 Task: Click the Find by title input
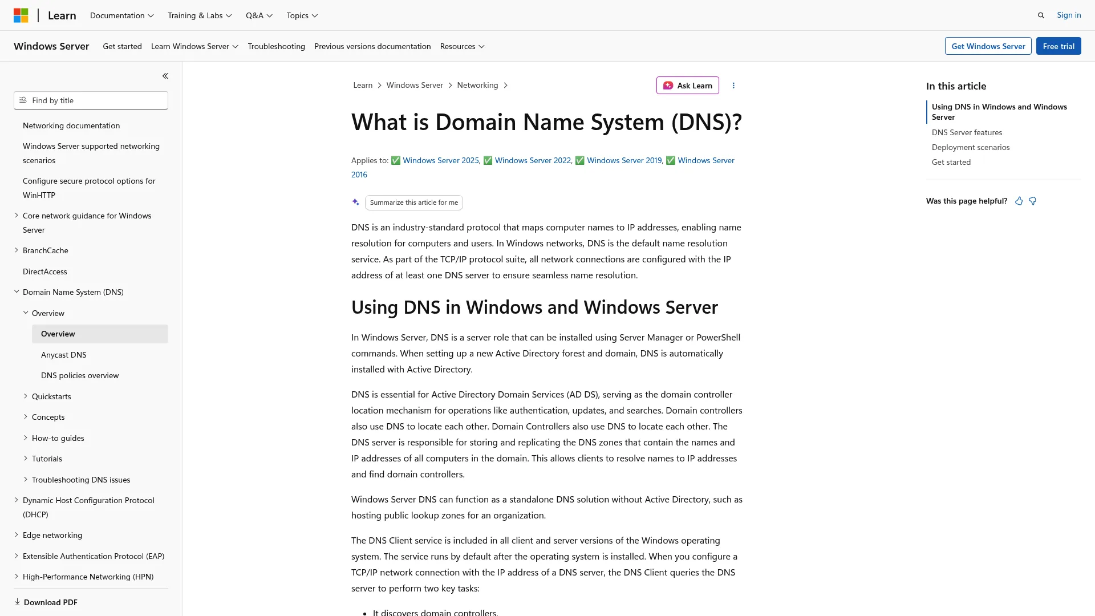click(x=91, y=100)
